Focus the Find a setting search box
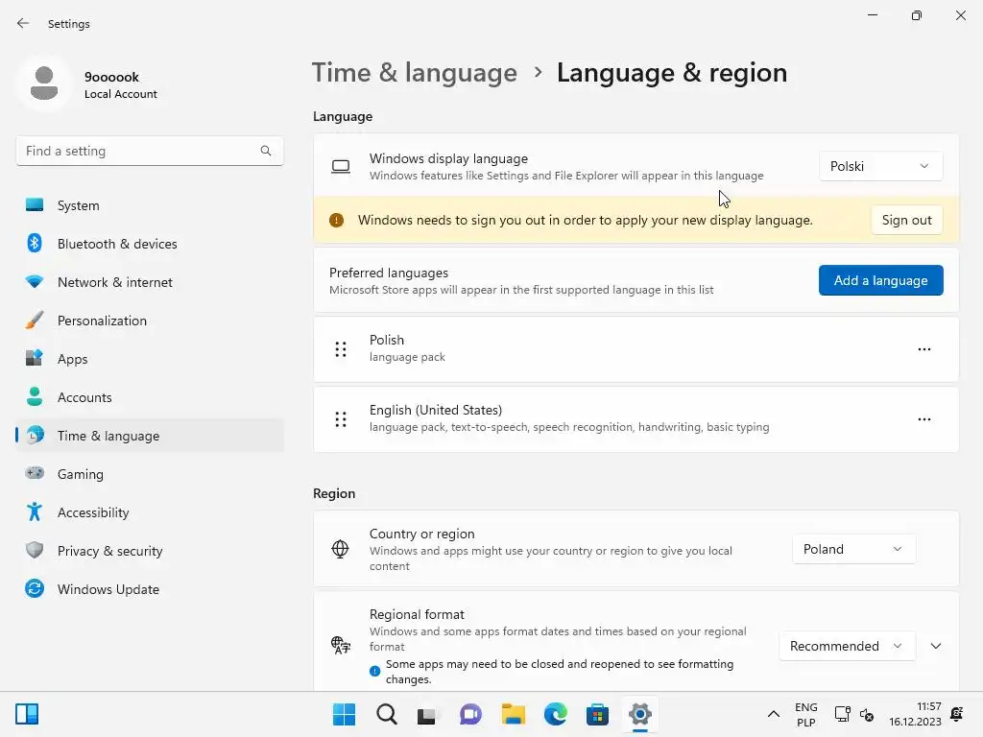983x737 pixels. 150,151
